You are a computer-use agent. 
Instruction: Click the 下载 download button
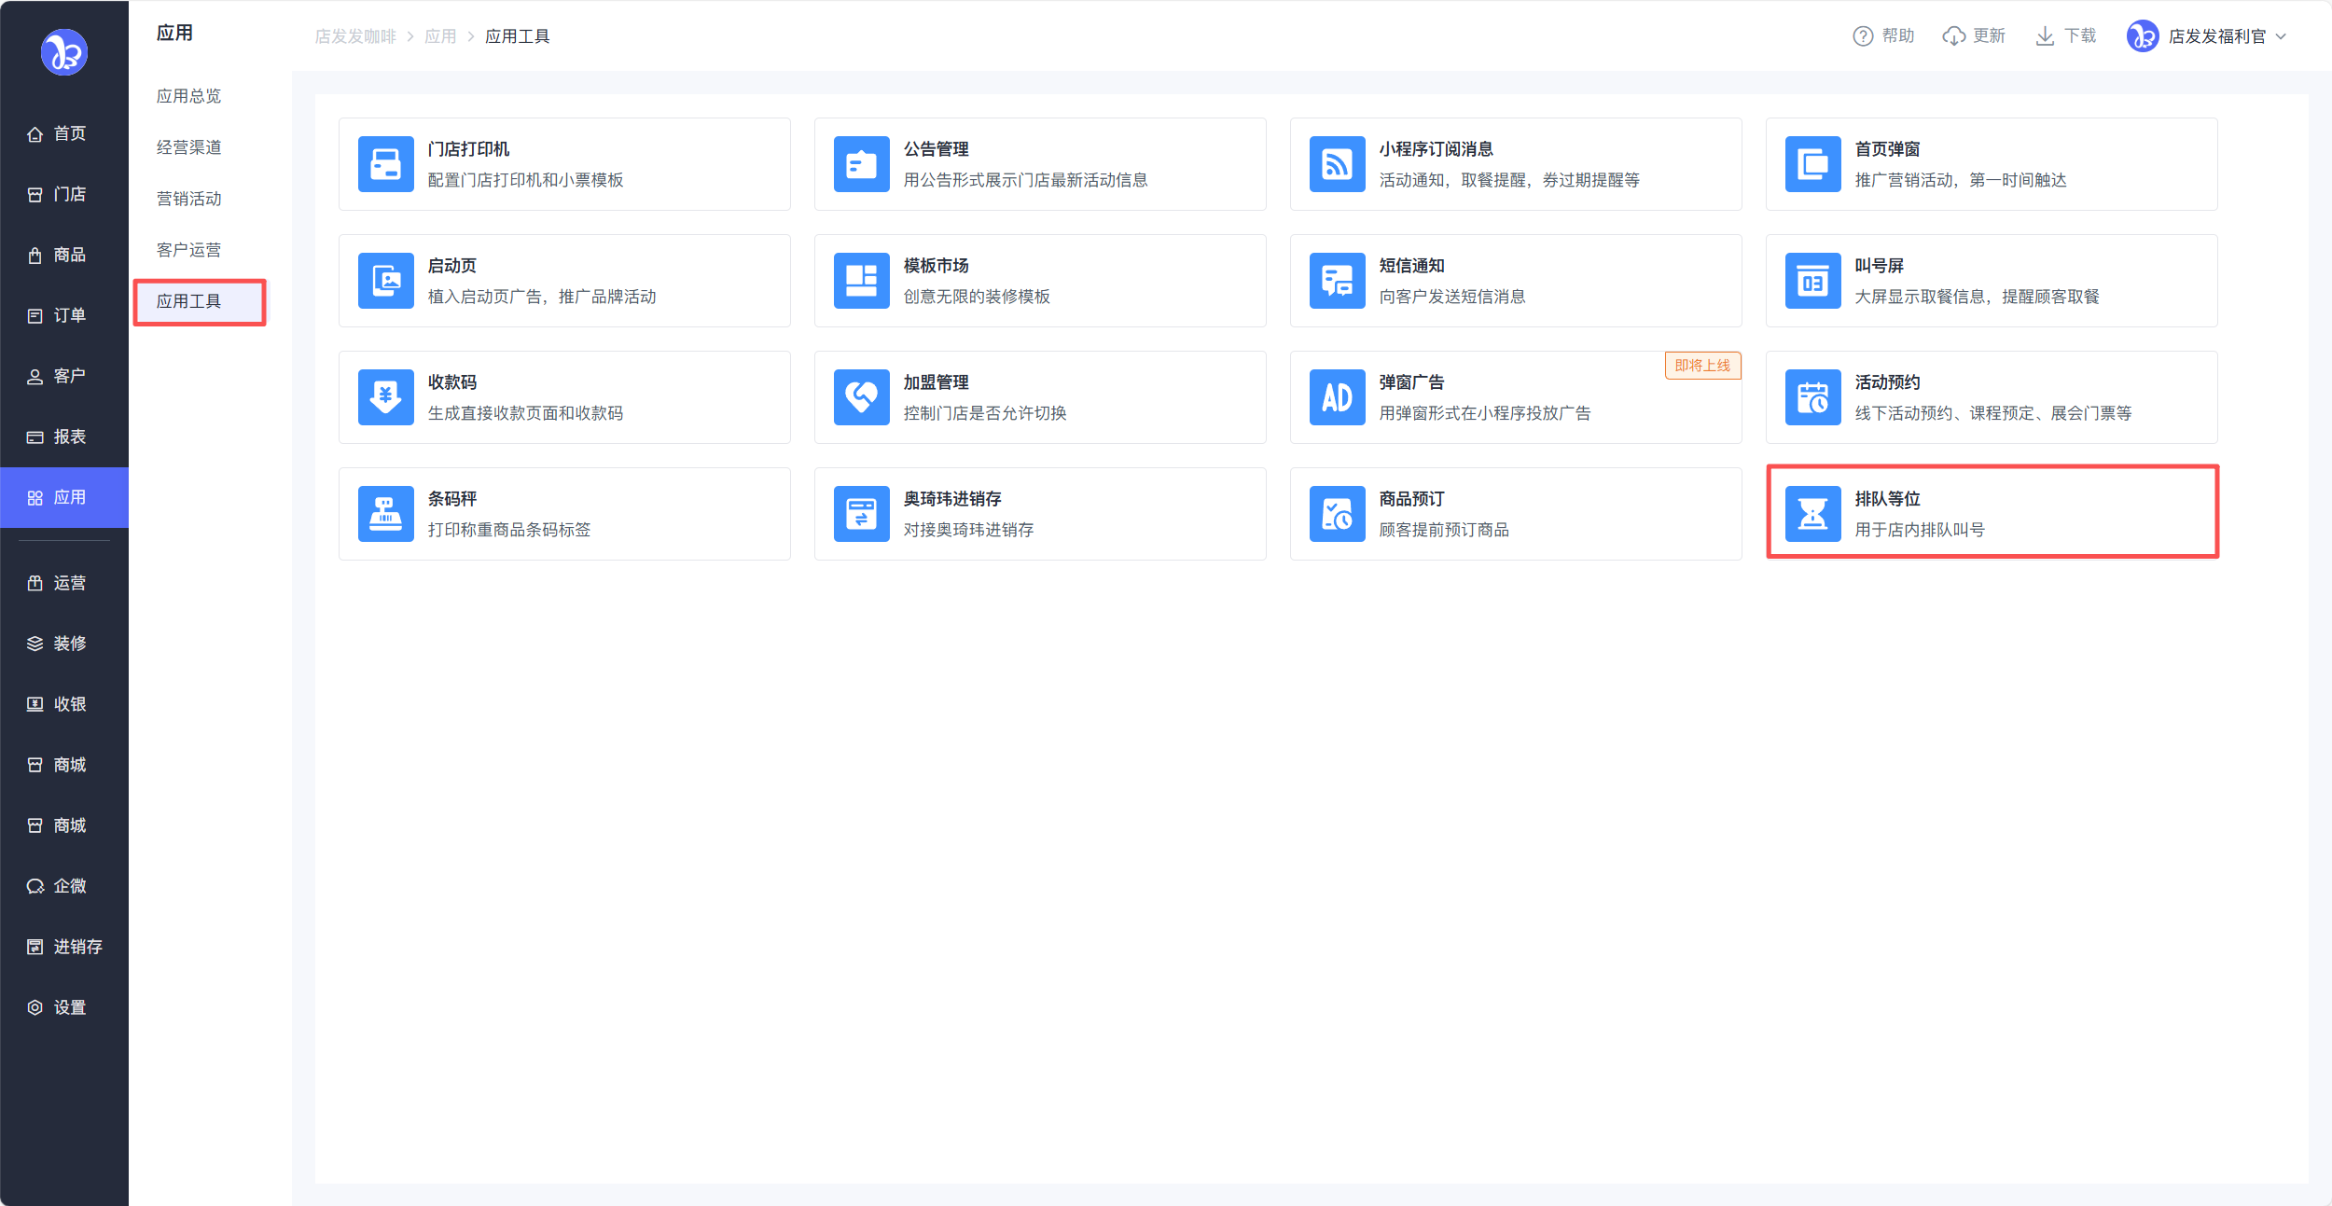pyautogui.click(x=2065, y=36)
